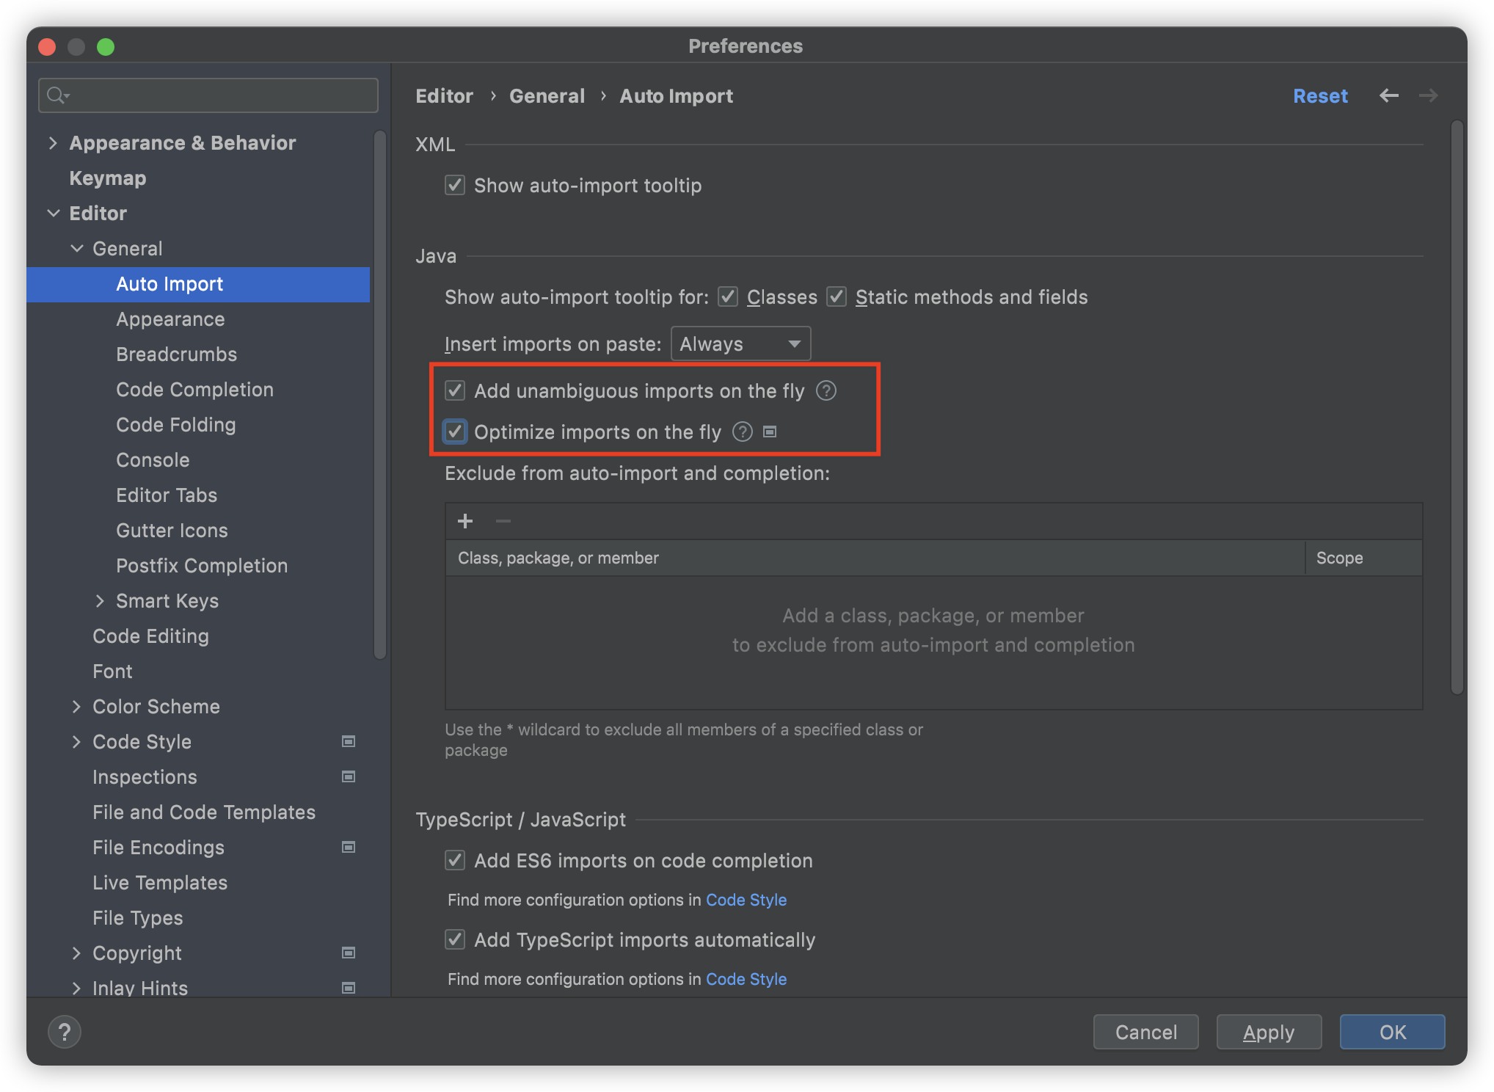Expand Appearance & Behavior section

(53, 143)
